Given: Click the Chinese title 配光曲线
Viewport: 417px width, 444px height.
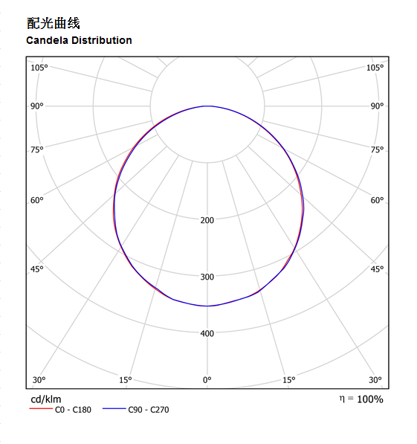Looking at the screenshot, I should click(54, 23).
